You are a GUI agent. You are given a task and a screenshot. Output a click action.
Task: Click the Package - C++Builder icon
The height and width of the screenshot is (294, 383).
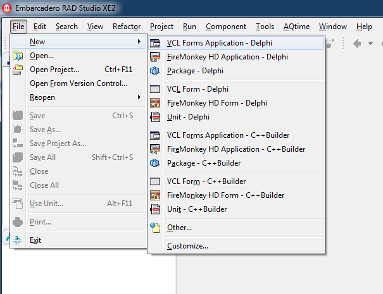[155, 163]
